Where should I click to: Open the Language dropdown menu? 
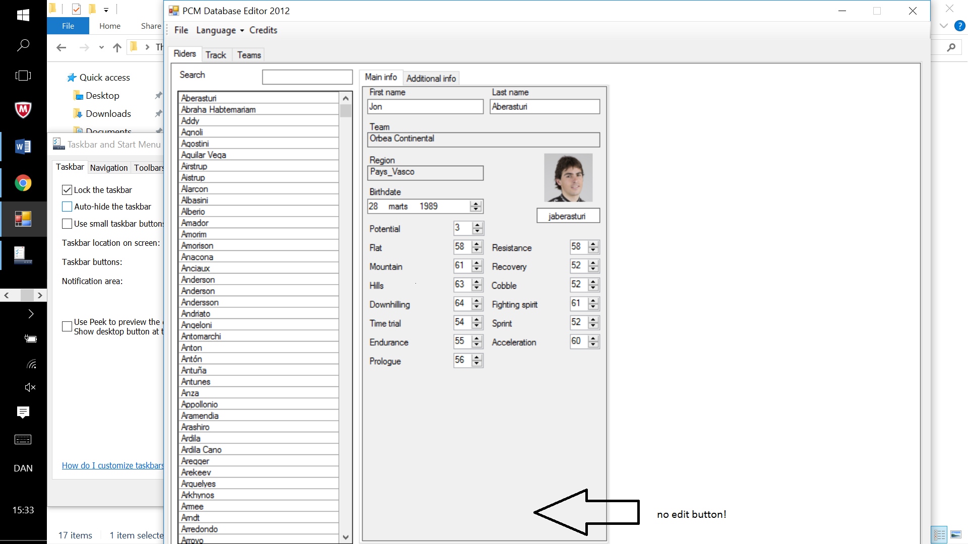click(220, 30)
